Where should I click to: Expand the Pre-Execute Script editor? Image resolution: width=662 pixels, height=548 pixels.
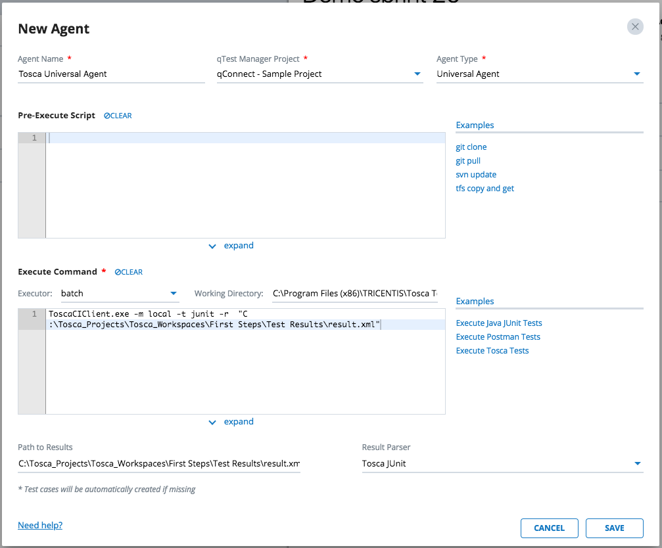(x=231, y=246)
